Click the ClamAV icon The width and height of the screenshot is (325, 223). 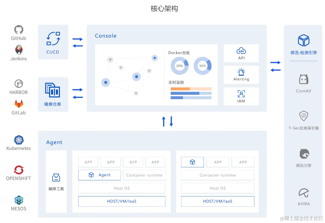(304, 79)
